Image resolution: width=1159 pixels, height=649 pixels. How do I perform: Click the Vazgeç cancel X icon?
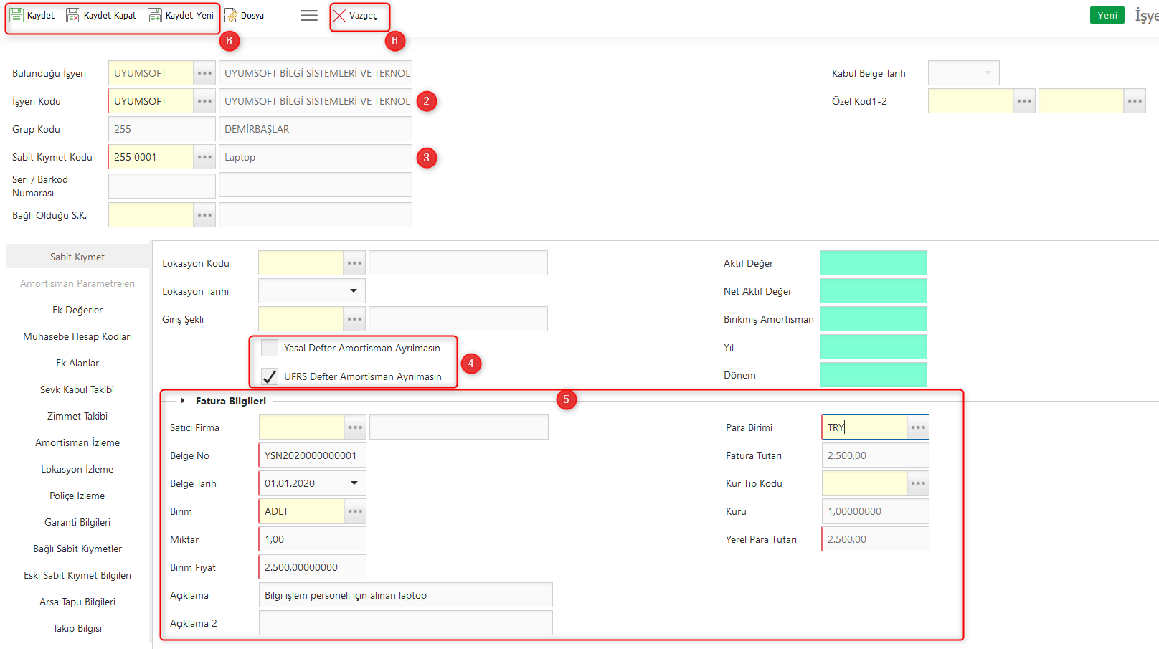pos(339,15)
